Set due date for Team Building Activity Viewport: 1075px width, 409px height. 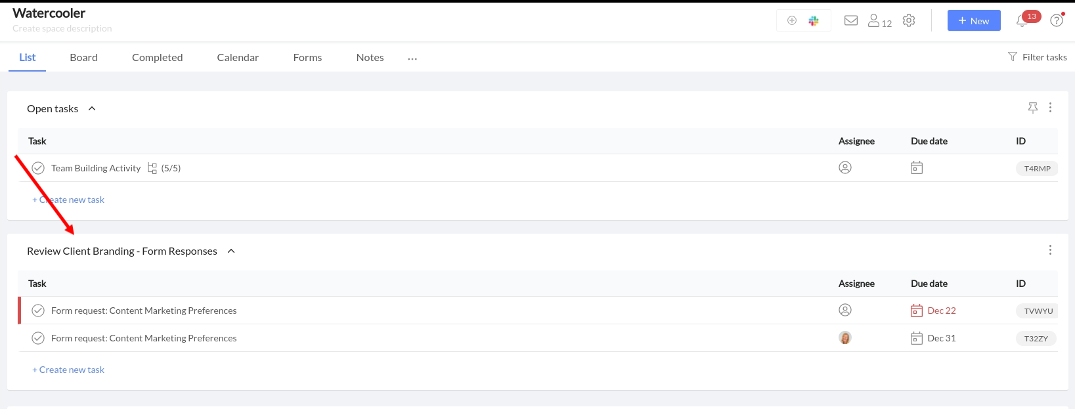click(x=917, y=167)
